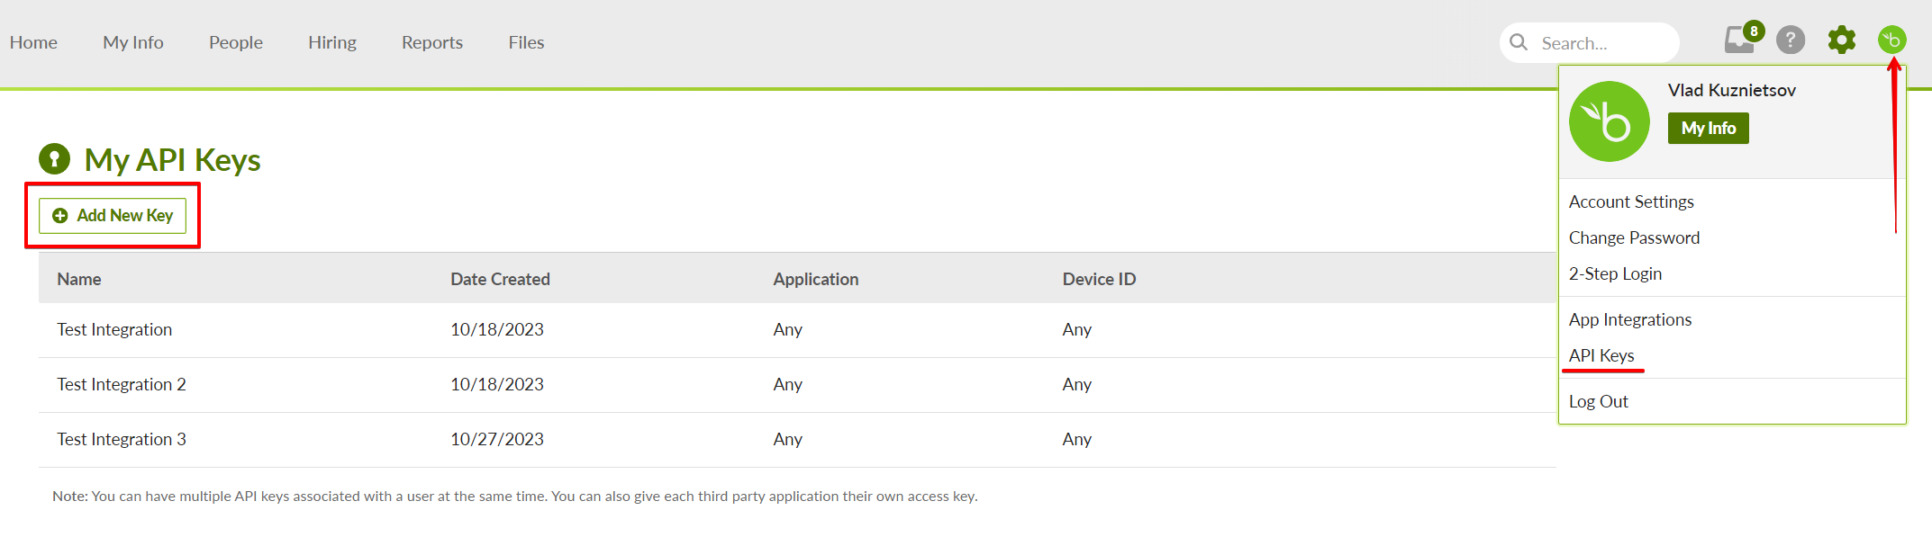Navigate to the Hiring section
The height and width of the screenshot is (555, 1932).
(332, 42)
